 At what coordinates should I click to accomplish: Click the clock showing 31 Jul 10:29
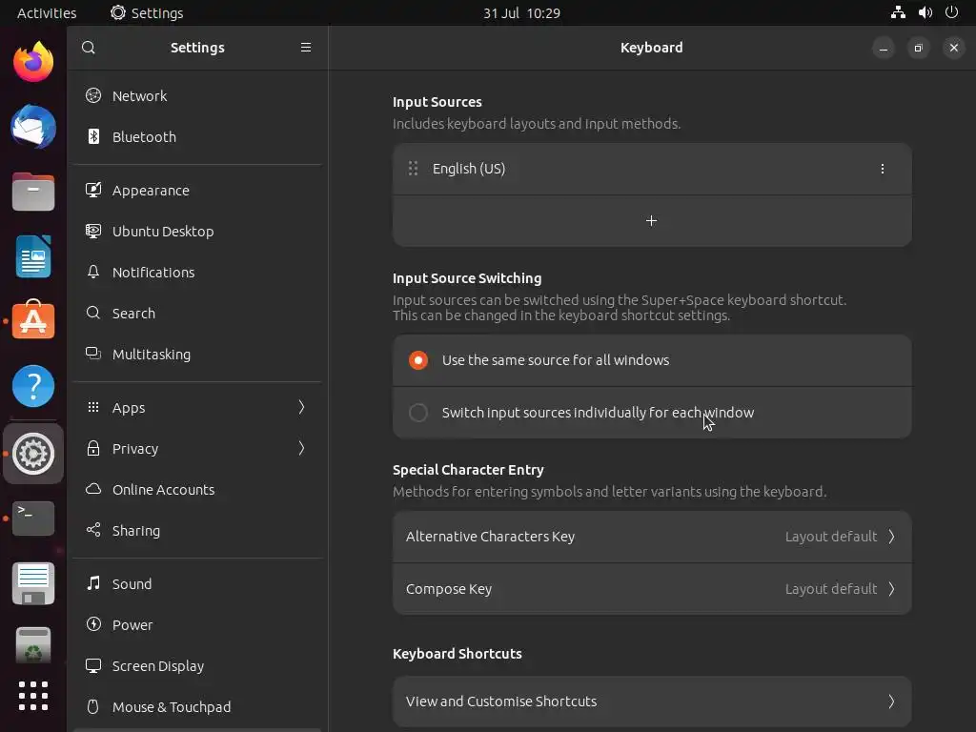coord(521,13)
